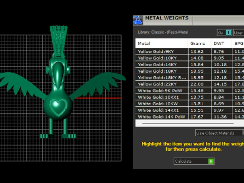Click the User button
244x183 pixels.
coord(238,33)
